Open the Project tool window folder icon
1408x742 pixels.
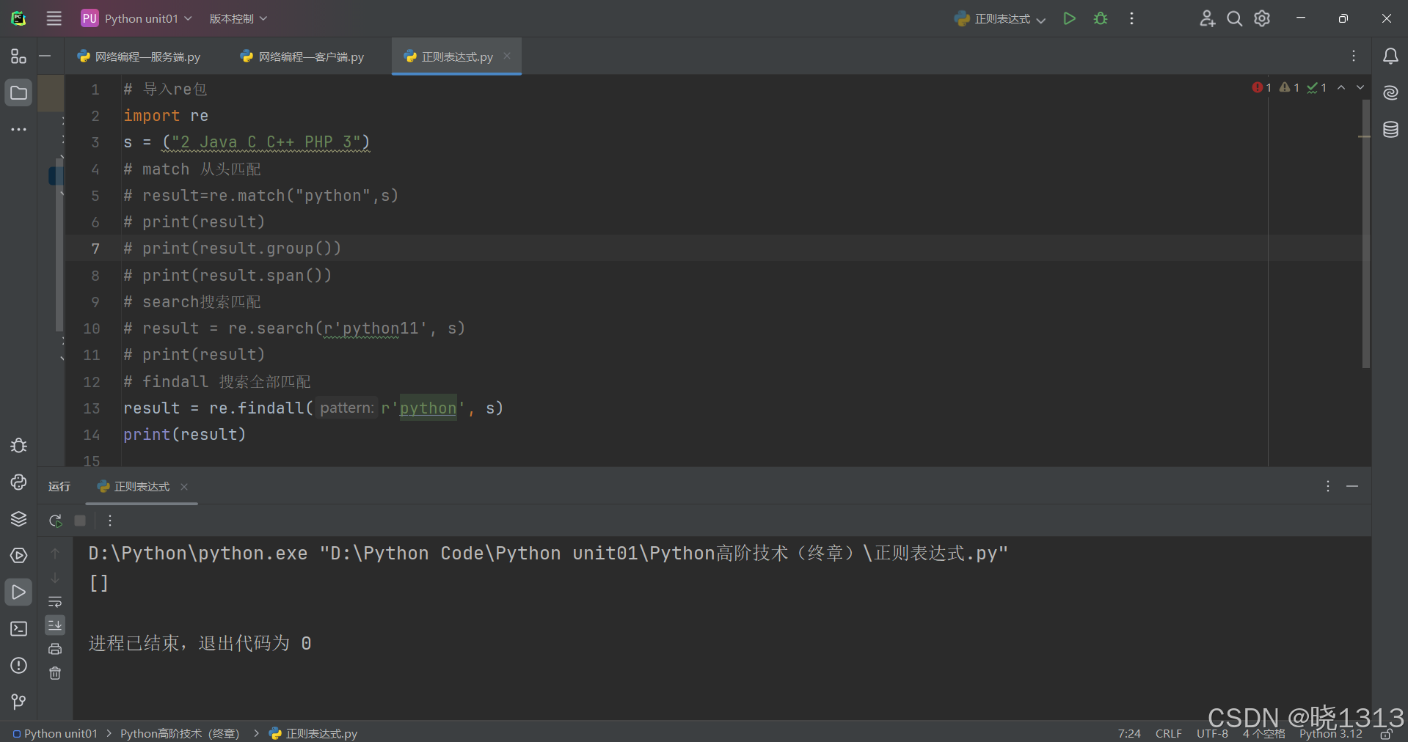18,93
